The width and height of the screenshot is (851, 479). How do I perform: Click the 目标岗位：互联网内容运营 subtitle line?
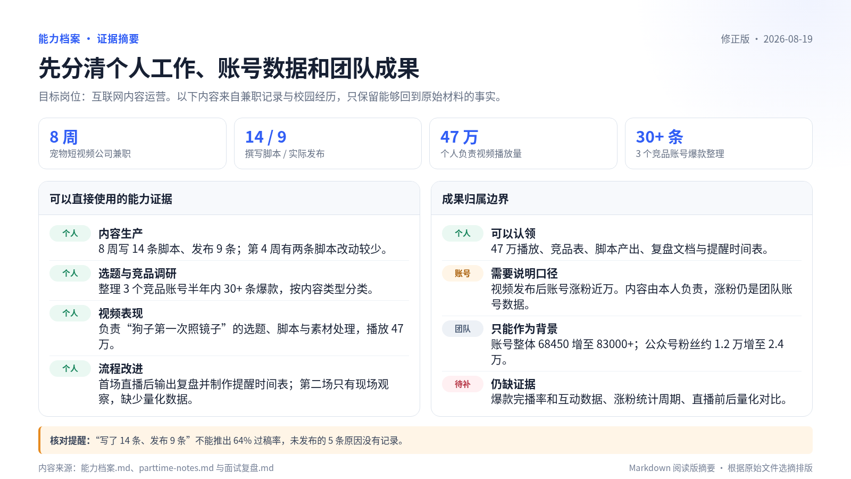click(x=271, y=96)
